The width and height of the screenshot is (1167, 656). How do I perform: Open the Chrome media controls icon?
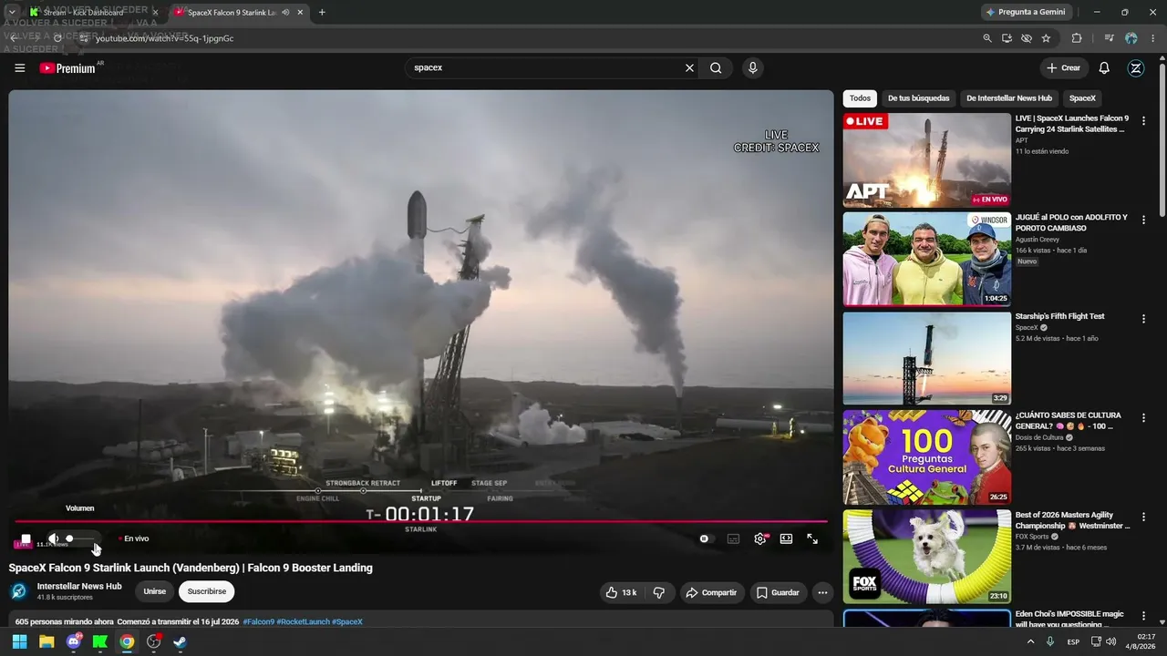pyautogui.click(x=1109, y=38)
